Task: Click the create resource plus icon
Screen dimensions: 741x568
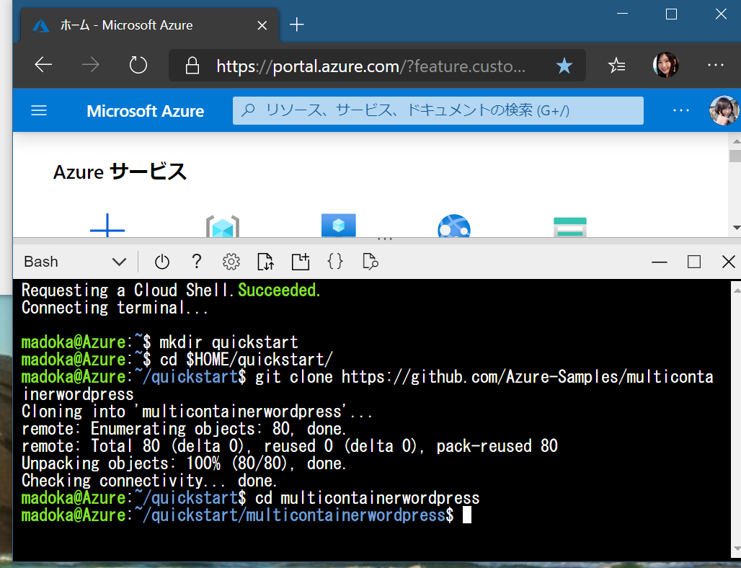Action: coord(107,227)
